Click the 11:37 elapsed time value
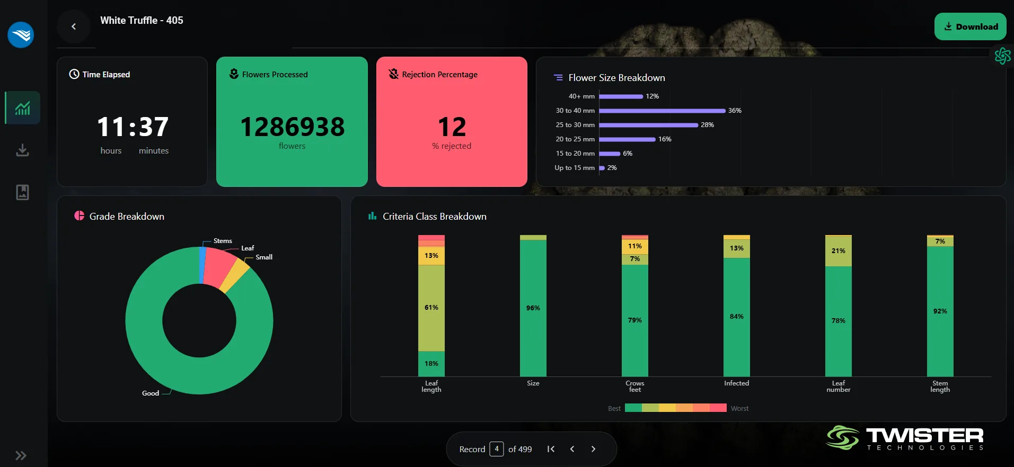This screenshot has height=467, width=1014. (x=133, y=127)
